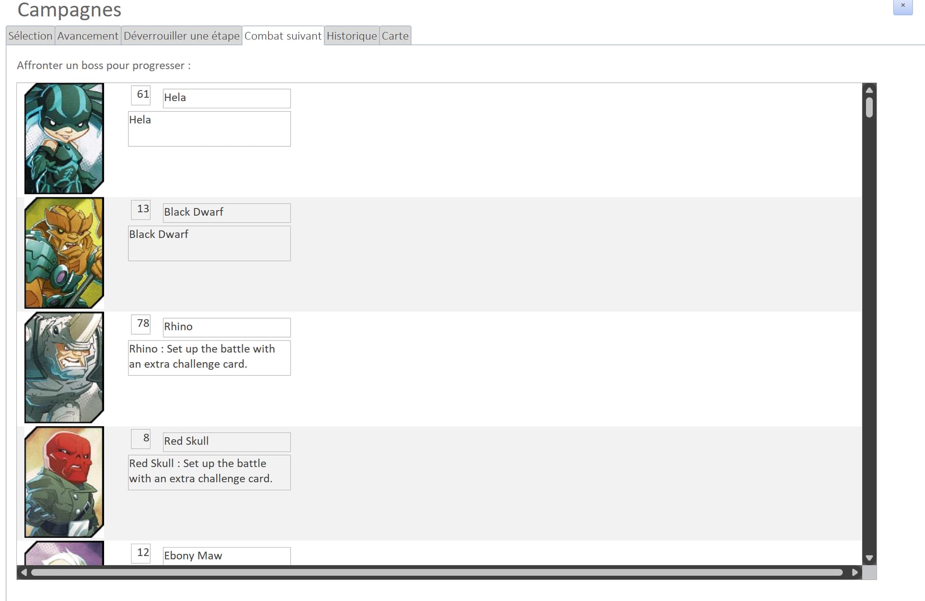Click the Black Dwarf boss portrait
Screen dimensions: 925x601
[64, 253]
